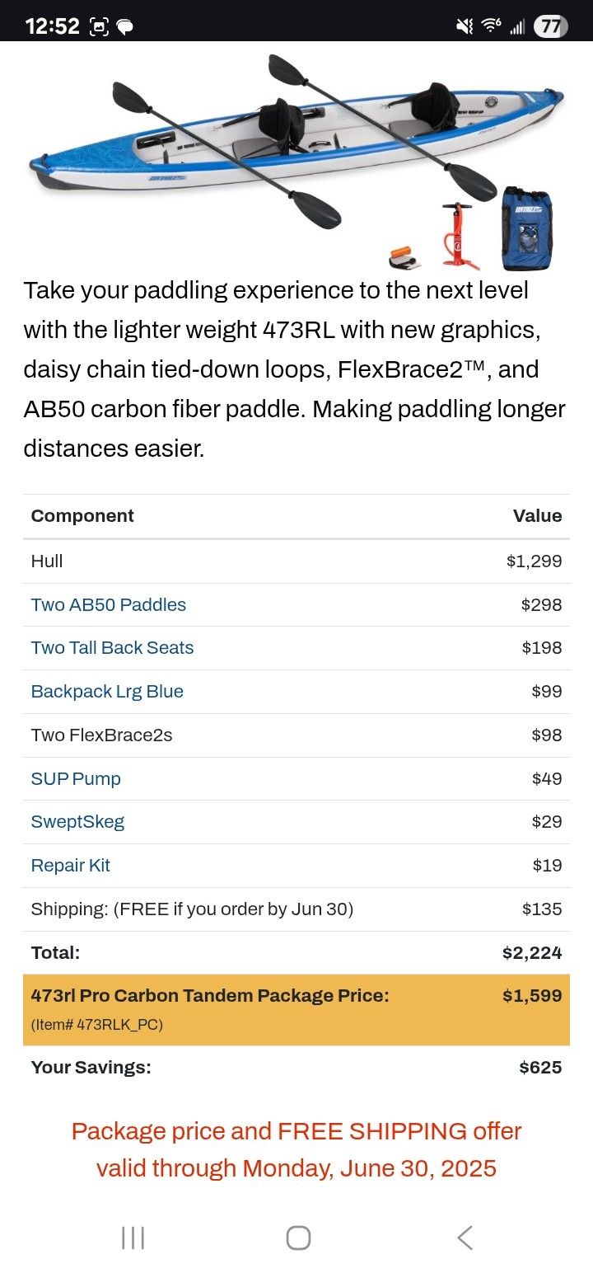Tap the Android back arrow
Viewport: 593px width, 1273px height.
[465, 1238]
